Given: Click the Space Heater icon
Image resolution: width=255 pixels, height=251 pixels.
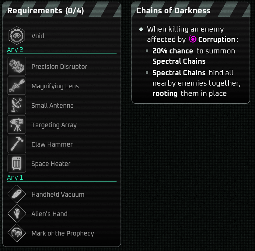Looking at the screenshot, I should click(x=17, y=164).
